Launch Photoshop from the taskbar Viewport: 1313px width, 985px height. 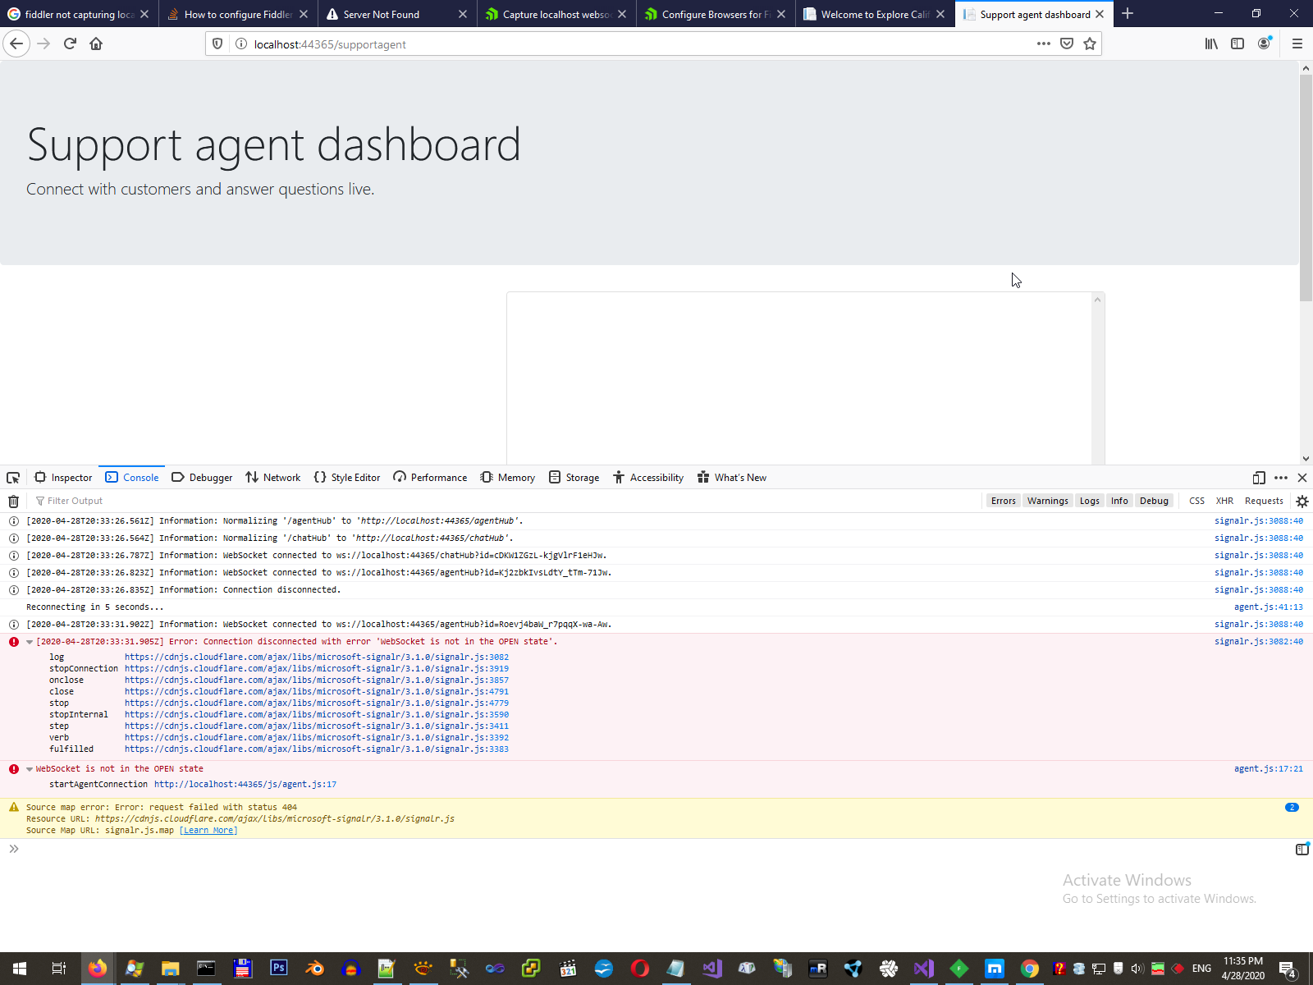pos(278,969)
